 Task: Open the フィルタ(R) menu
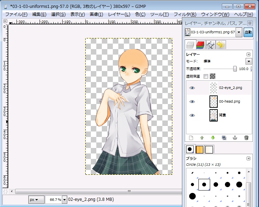click(185, 14)
